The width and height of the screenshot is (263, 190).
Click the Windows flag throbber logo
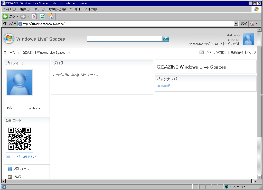click(x=257, y=9)
